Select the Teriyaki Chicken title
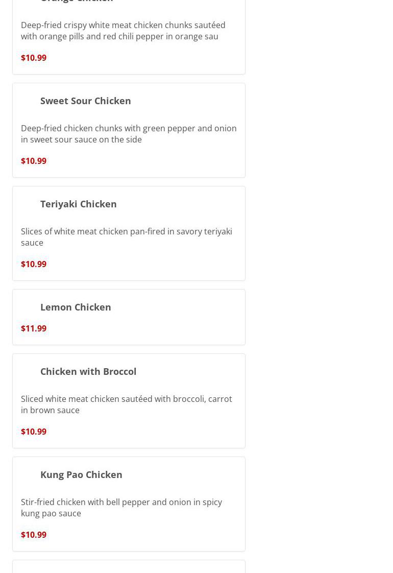393x573 pixels. [78, 204]
